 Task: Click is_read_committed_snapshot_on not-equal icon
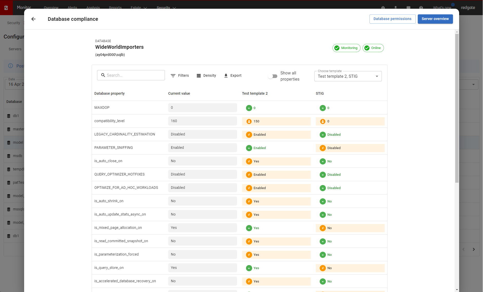pos(249,241)
